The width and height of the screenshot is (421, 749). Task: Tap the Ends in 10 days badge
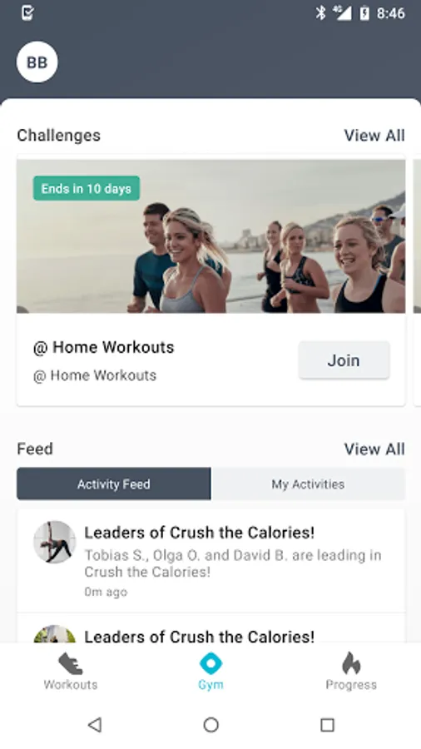tap(87, 189)
